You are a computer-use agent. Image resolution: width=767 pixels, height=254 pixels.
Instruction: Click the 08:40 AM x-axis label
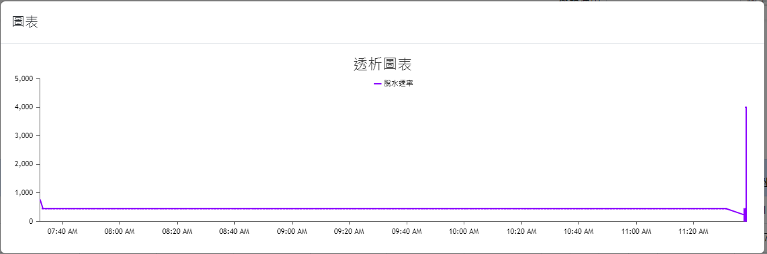(x=234, y=231)
